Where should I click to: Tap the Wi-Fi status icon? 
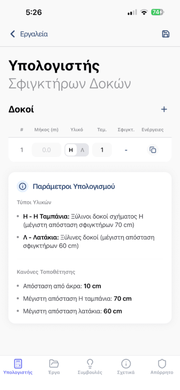(x=144, y=12)
